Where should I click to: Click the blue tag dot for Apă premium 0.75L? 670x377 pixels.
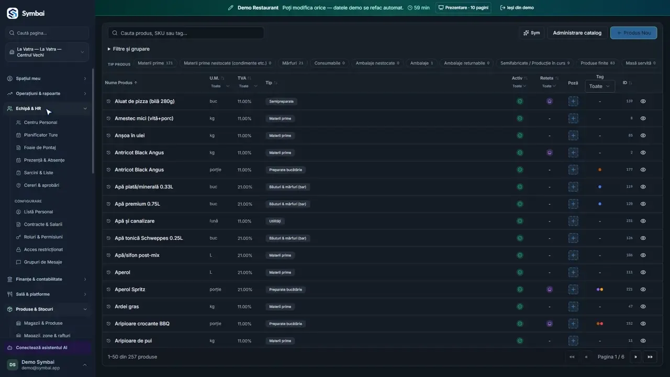(x=600, y=204)
